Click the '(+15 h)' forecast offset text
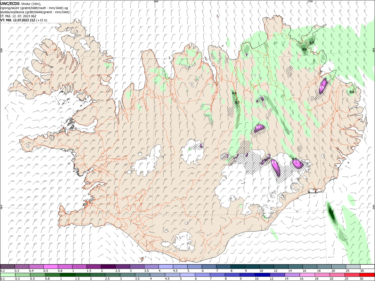 tap(41, 20)
